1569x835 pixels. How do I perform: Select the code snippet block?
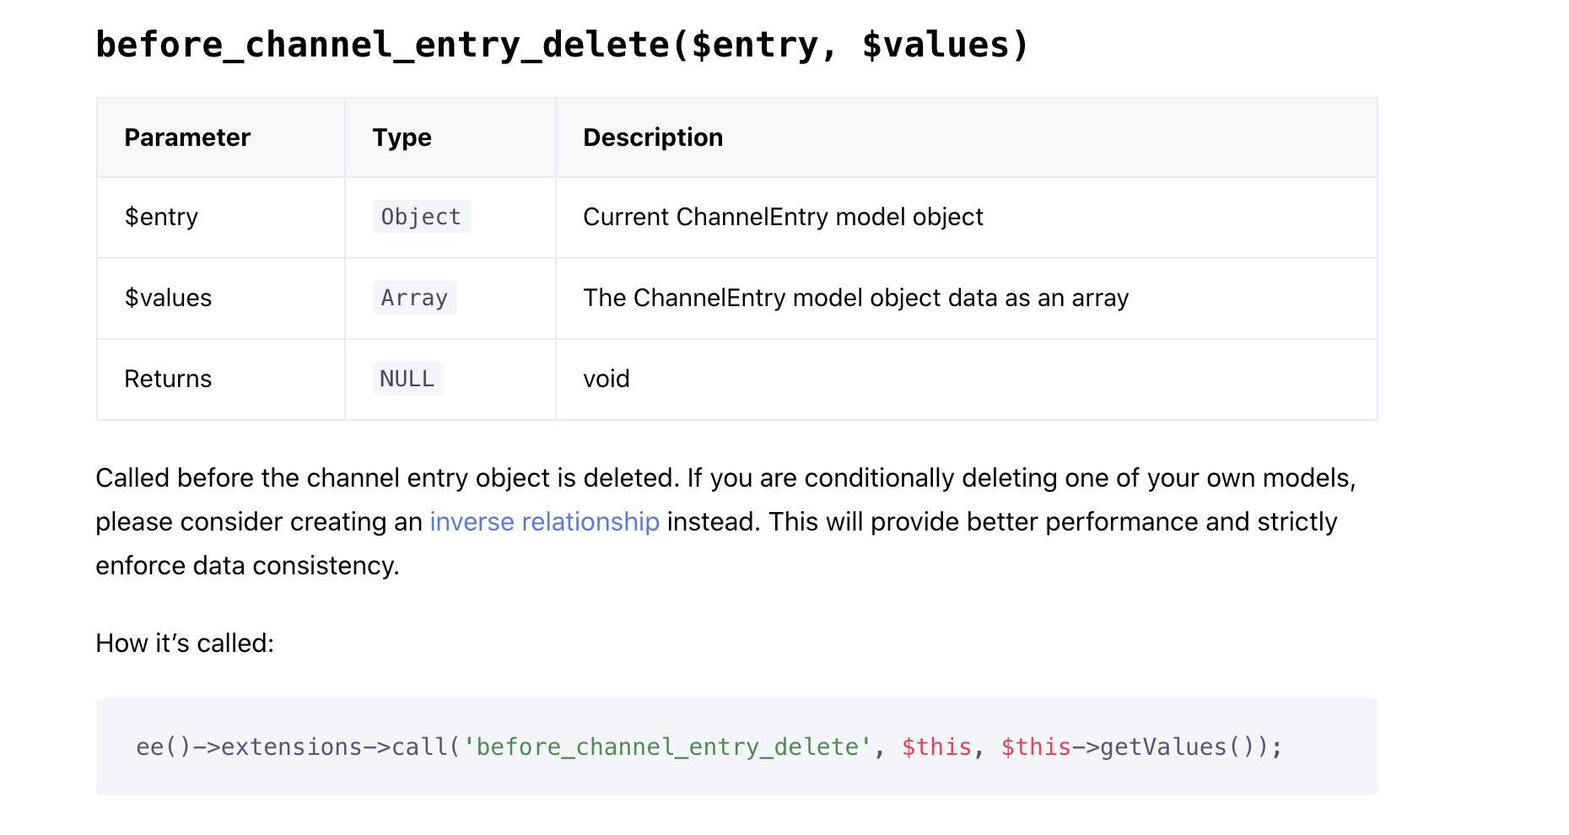[736, 746]
